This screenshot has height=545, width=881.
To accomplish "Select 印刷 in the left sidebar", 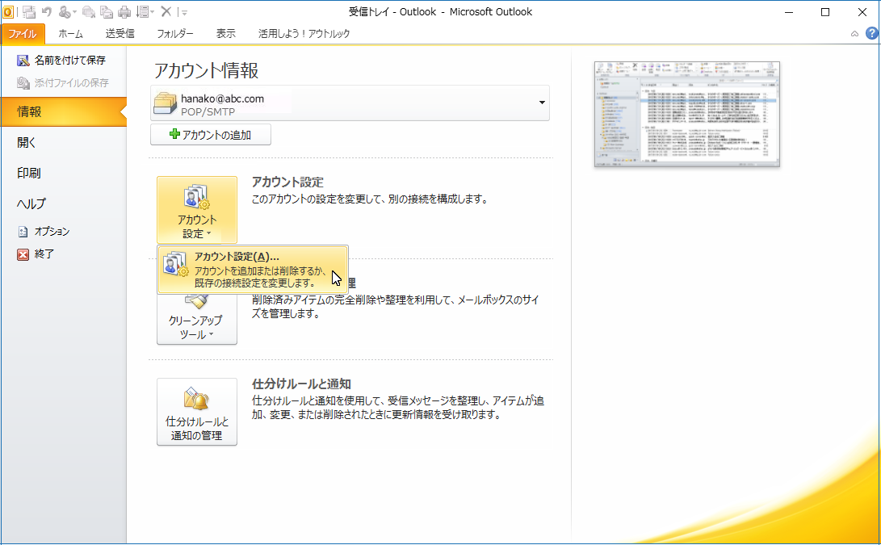I will (29, 173).
